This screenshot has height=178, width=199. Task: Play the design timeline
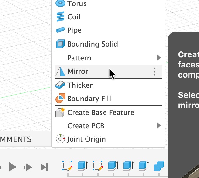click(x=12, y=167)
